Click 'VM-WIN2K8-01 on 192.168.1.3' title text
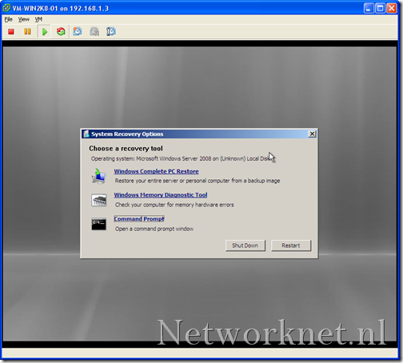Image resolution: width=403 pixels, height=363 pixels. pyautogui.click(x=61, y=9)
